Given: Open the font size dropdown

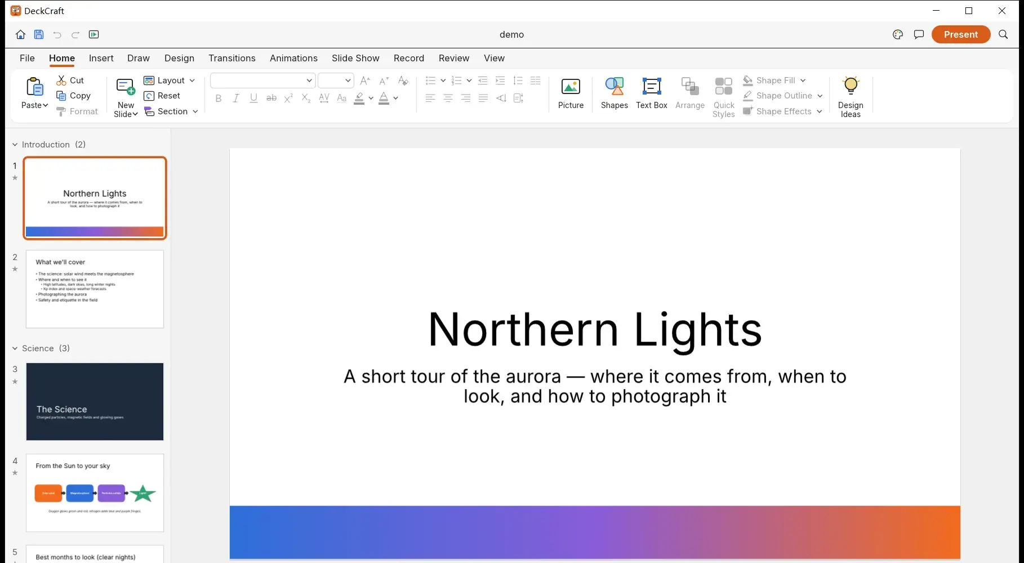Looking at the screenshot, I should coord(348,81).
